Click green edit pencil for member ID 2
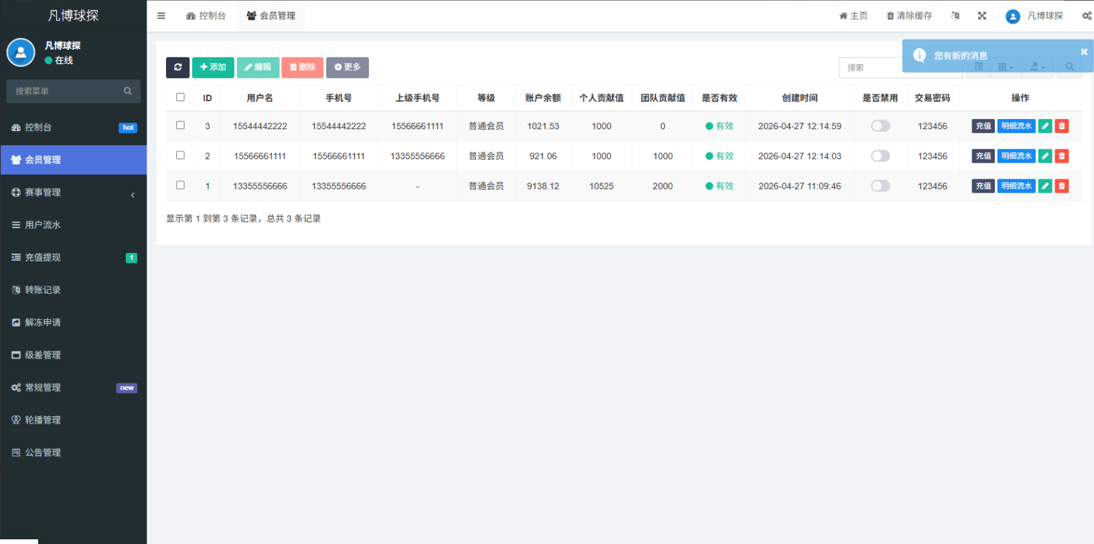 pos(1045,156)
